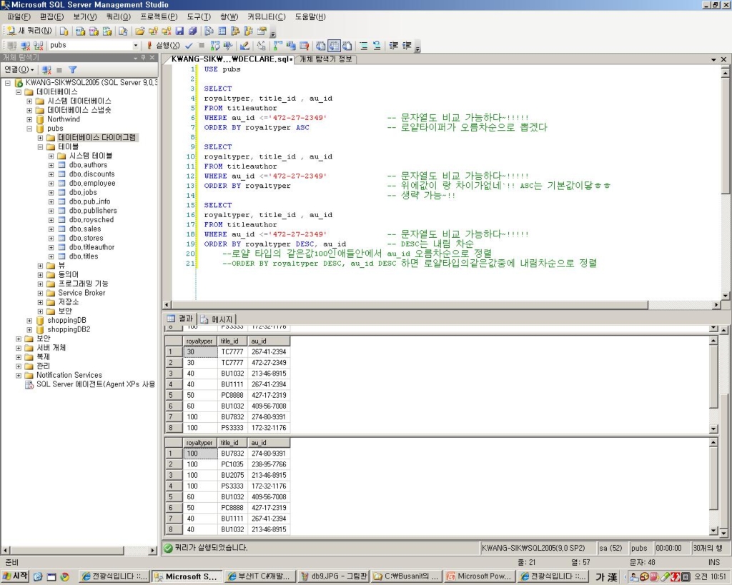Click the New Query button (새 쿼리)
Image resolution: width=732 pixels, height=585 pixels.
click(x=29, y=31)
